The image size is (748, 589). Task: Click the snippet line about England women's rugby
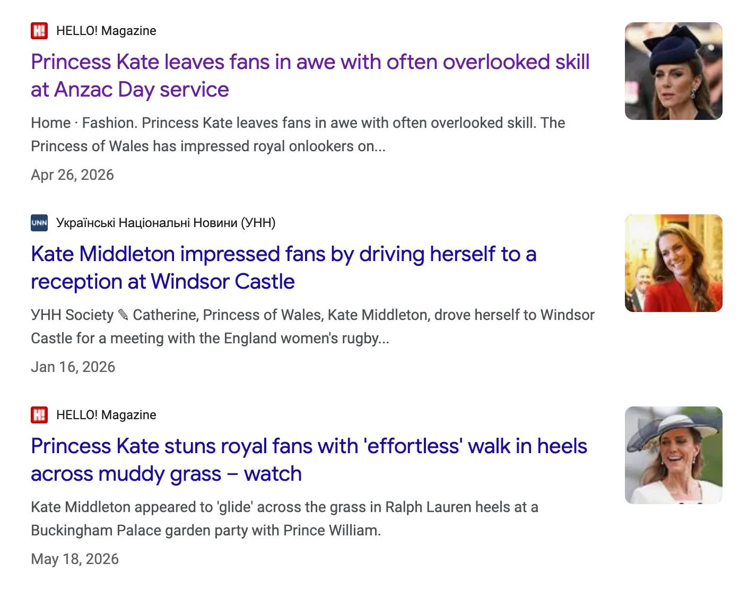(210, 339)
